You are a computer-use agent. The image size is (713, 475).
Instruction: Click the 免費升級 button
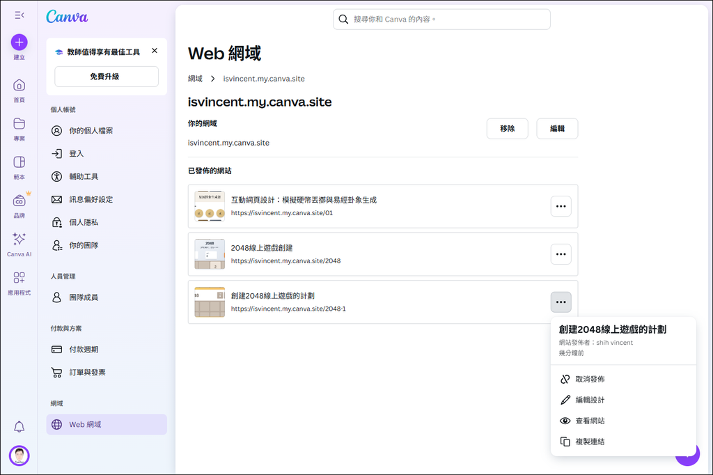click(107, 77)
